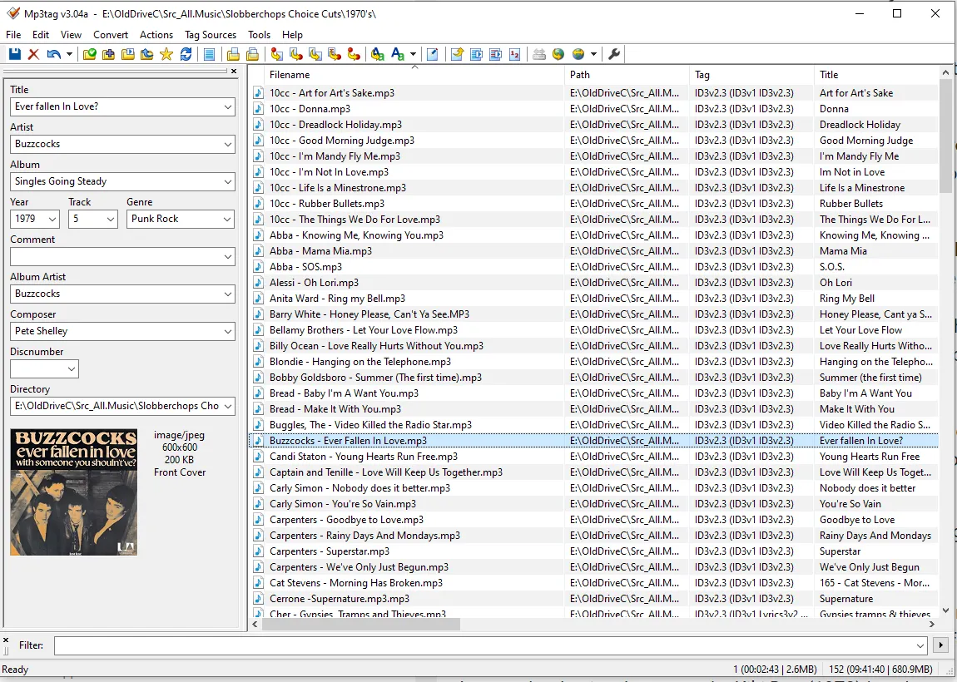The width and height of the screenshot is (957, 682).
Task: Click the Tag - Filename converter icon
Action: [276, 54]
